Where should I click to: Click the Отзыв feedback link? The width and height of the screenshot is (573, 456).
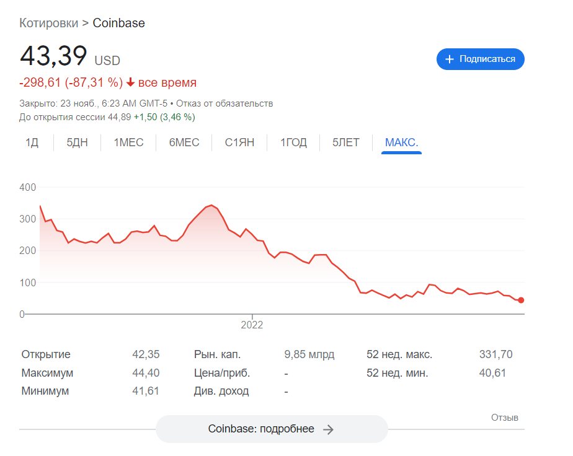click(x=504, y=417)
